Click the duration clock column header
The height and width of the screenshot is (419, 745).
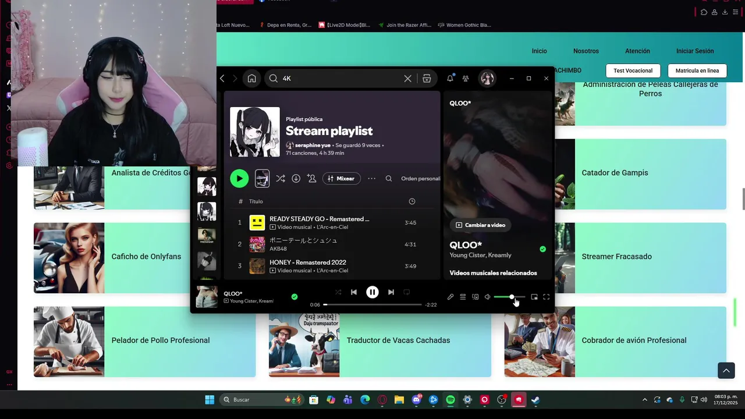pos(412,201)
